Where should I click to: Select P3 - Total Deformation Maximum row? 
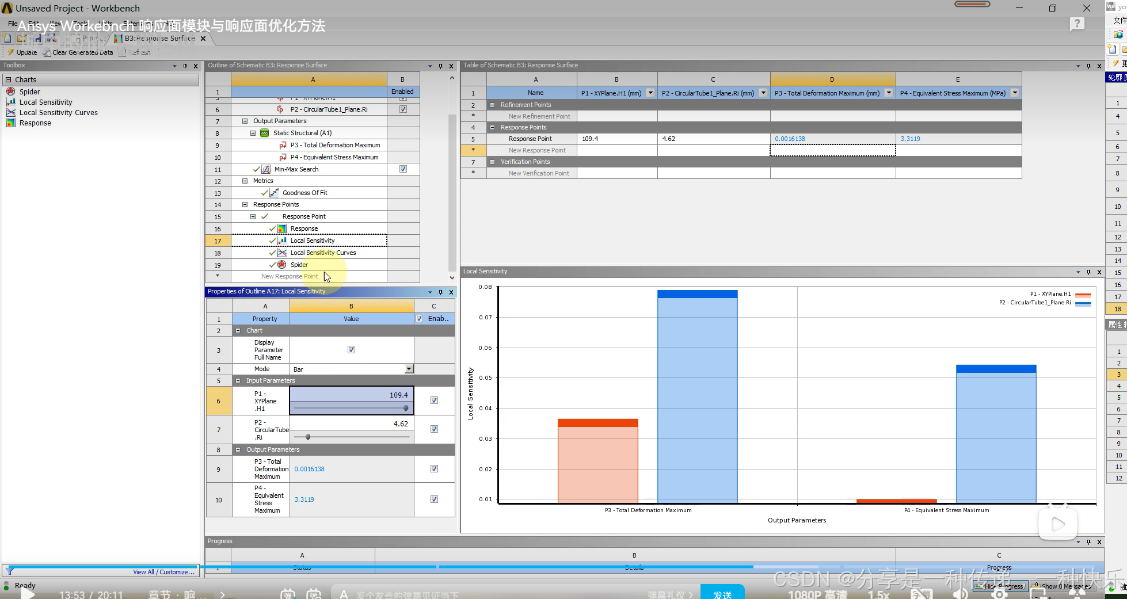[x=309, y=145]
